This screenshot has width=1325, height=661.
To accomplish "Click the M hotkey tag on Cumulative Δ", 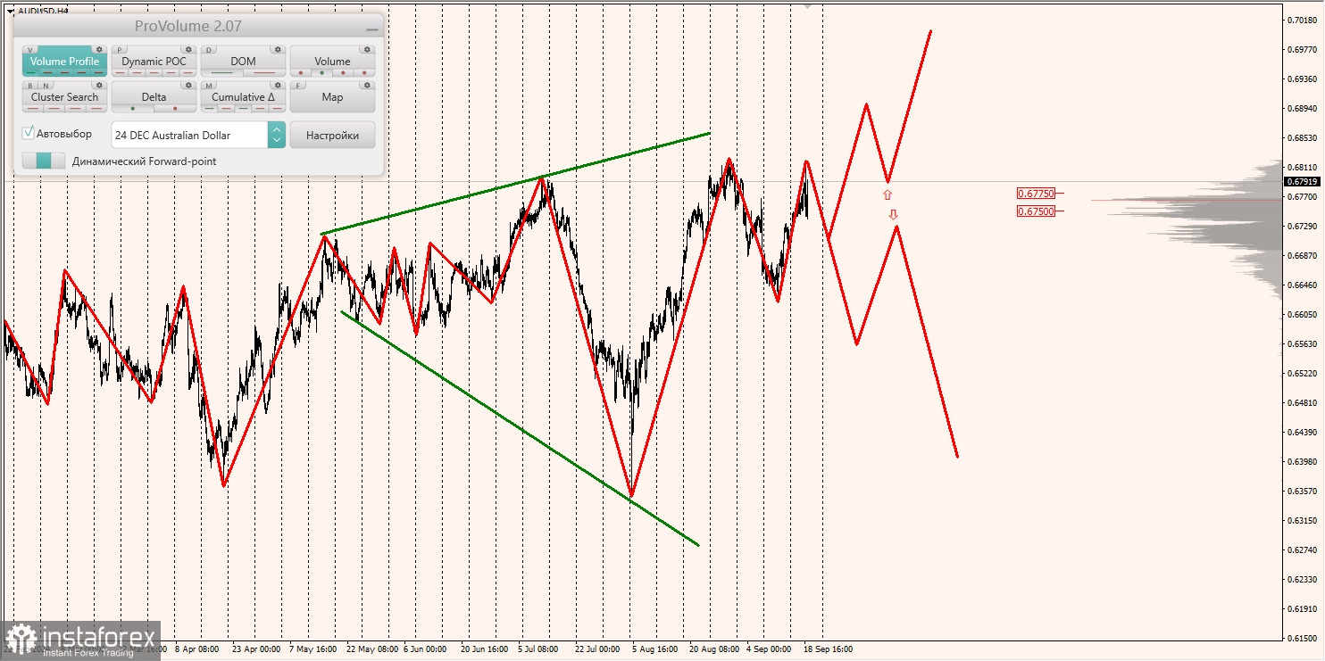I will pyautogui.click(x=209, y=86).
